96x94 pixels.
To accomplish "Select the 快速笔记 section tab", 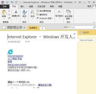I will point(33,28).
